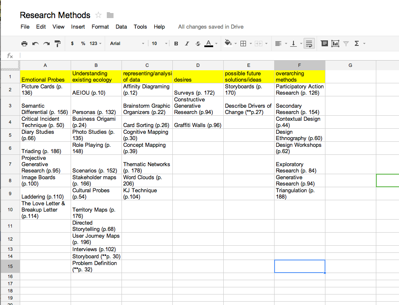Open the Insert menu
399x305 pixels.
(78, 27)
